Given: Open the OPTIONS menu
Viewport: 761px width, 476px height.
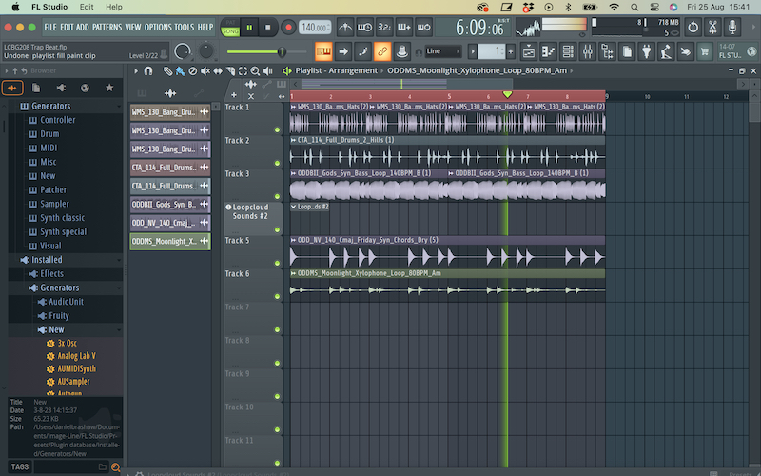Looking at the screenshot, I should pos(159,27).
